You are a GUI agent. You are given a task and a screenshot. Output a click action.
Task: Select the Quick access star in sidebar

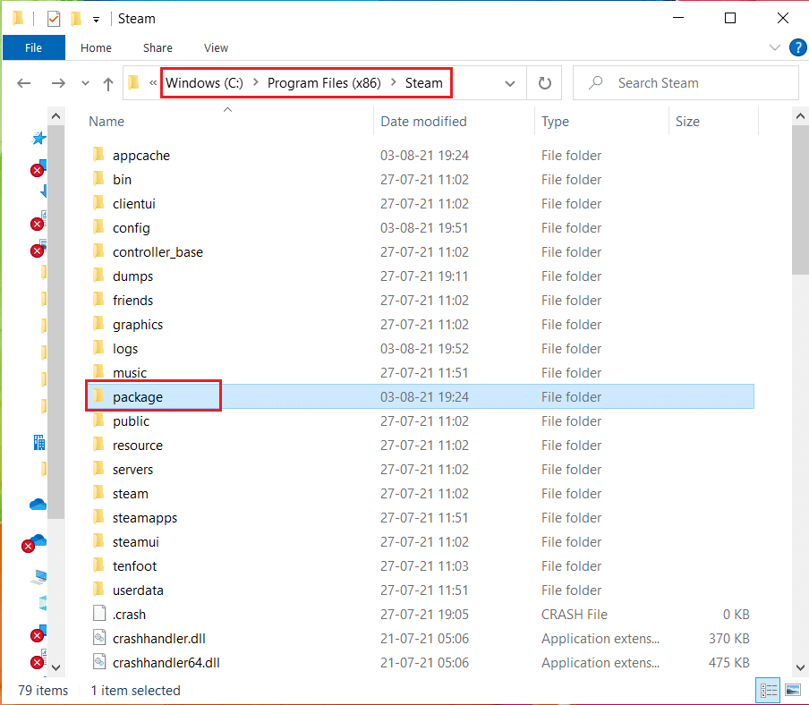[38, 138]
